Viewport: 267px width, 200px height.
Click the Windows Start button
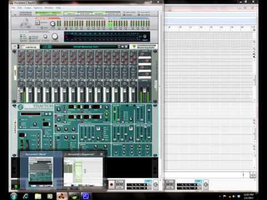pos(14,196)
